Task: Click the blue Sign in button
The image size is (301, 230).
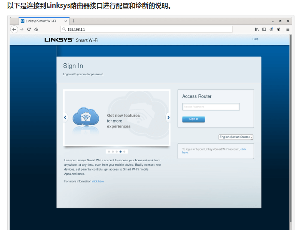Action: click(x=193, y=119)
